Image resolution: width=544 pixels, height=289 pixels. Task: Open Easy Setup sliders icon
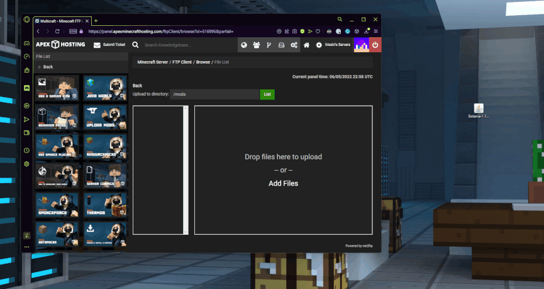375,31
